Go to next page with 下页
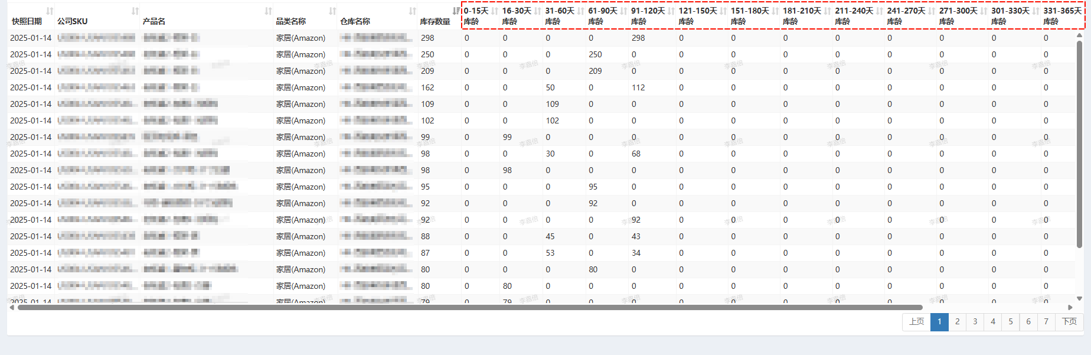The width and height of the screenshot is (1091, 355). [x=1069, y=321]
